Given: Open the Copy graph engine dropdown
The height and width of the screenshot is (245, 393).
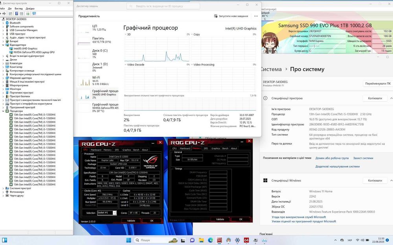Looking at the screenshot, I should 192,34.
